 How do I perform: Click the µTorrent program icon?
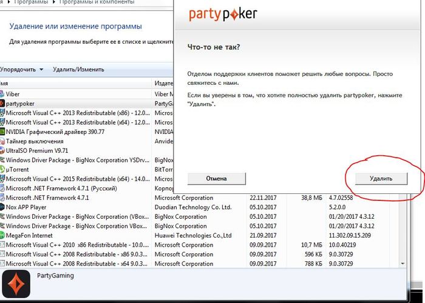tap(2, 169)
